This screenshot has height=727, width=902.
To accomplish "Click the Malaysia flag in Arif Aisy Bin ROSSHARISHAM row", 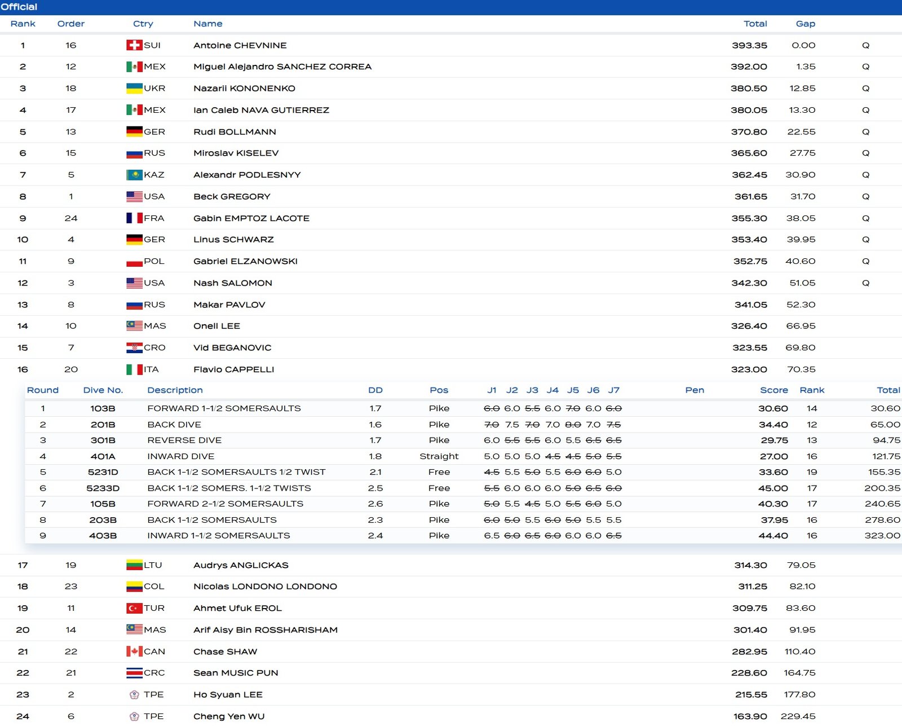I will point(134,629).
